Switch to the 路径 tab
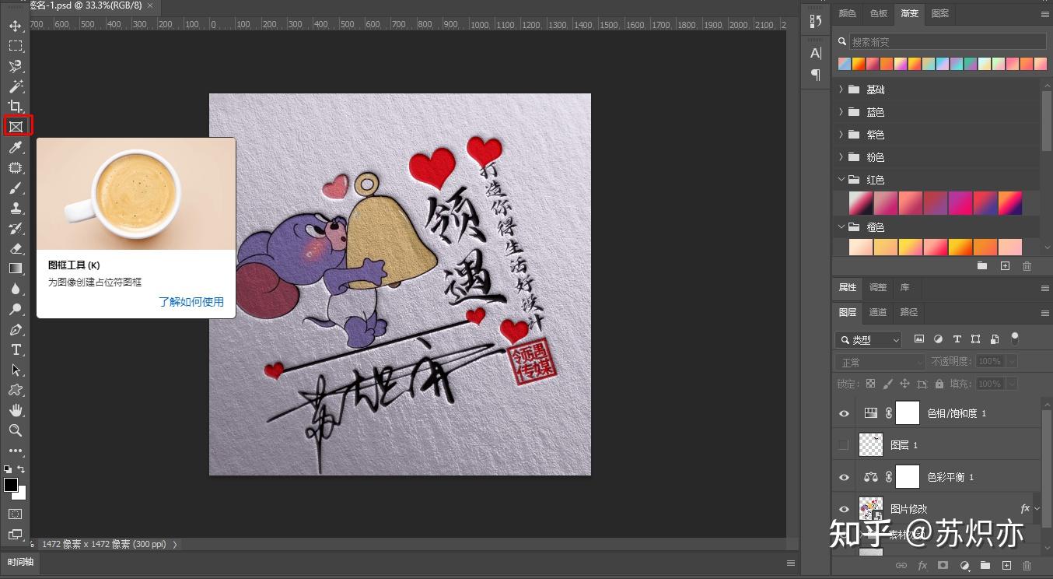Image resolution: width=1053 pixels, height=579 pixels. 908,312
